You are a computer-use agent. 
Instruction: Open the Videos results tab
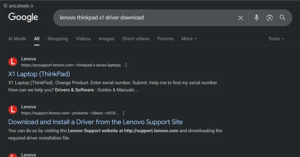[83, 39]
